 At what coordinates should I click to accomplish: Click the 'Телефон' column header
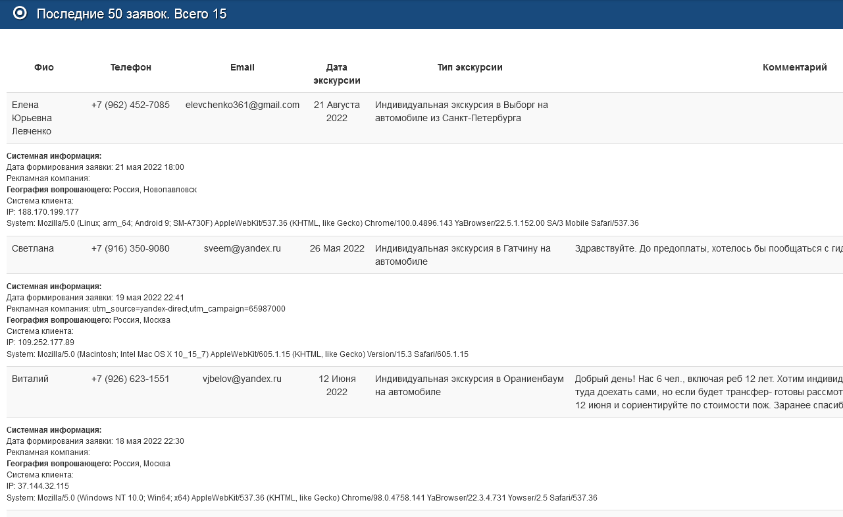tap(131, 67)
